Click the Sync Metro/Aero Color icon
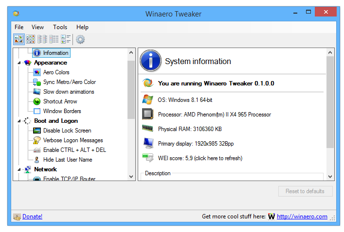This screenshot has height=232, width=344. (37, 82)
